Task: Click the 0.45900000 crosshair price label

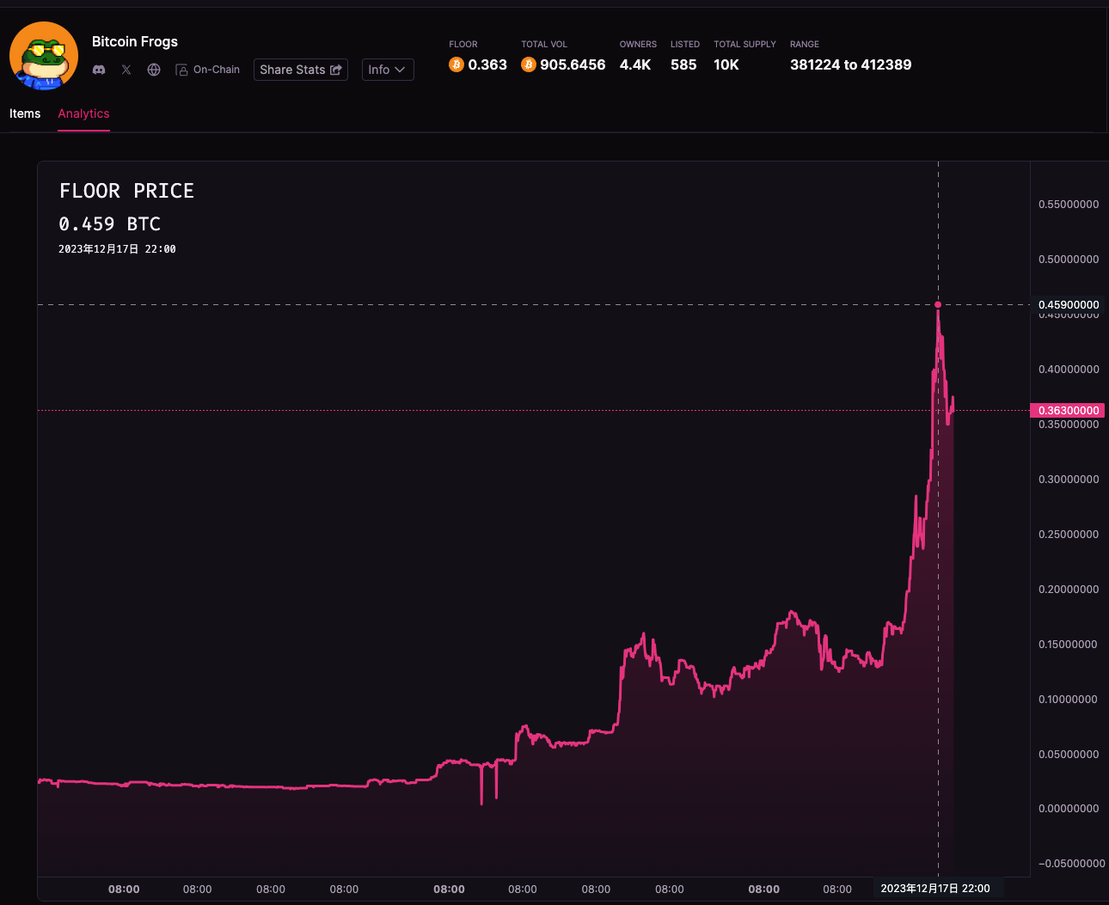Action: (x=1069, y=304)
